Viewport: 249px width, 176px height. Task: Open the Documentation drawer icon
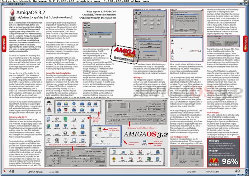(x=92, y=110)
